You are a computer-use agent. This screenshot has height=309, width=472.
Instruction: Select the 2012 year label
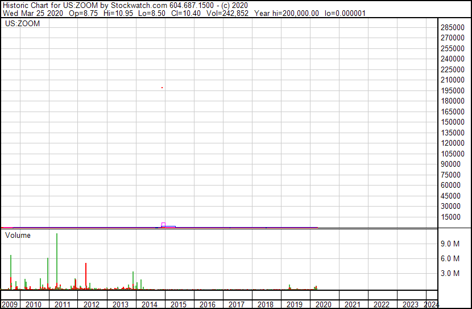coord(91,304)
